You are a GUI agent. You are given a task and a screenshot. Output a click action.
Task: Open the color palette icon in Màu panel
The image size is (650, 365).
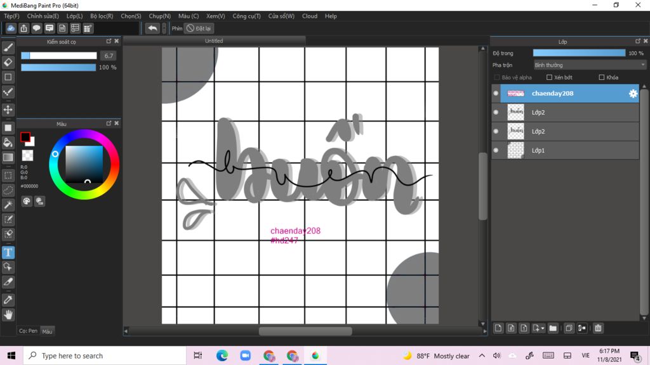(27, 201)
